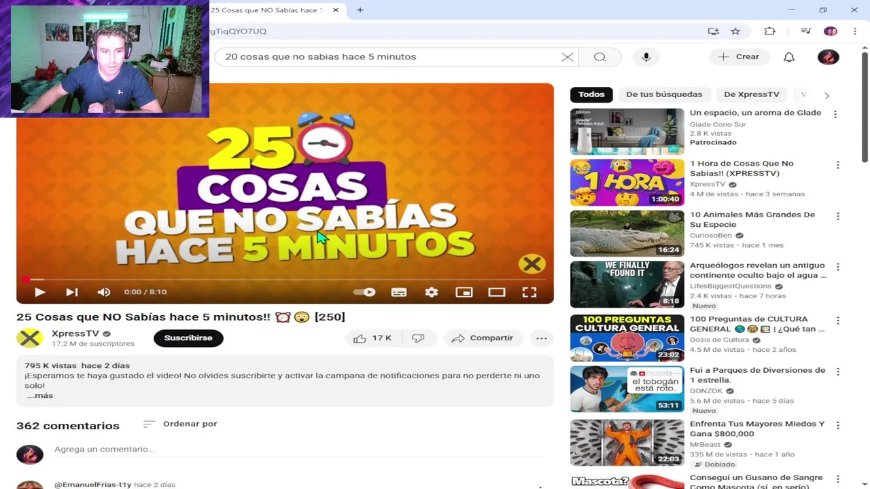
Task: Click the video progress bar
Action: click(285, 278)
